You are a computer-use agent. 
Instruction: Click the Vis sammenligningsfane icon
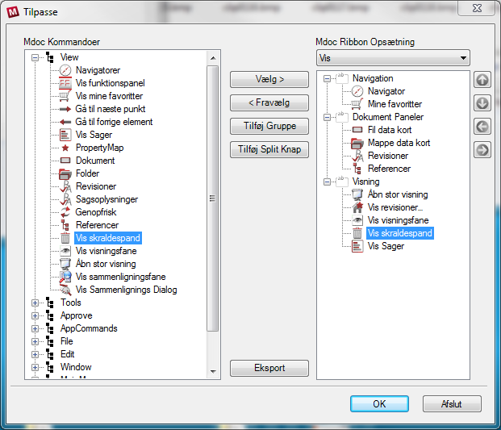tap(65, 277)
